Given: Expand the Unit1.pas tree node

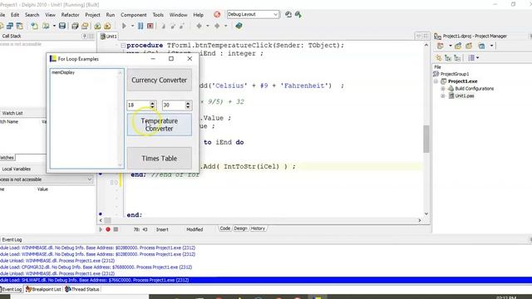Looking at the screenshot, I should pos(443,96).
